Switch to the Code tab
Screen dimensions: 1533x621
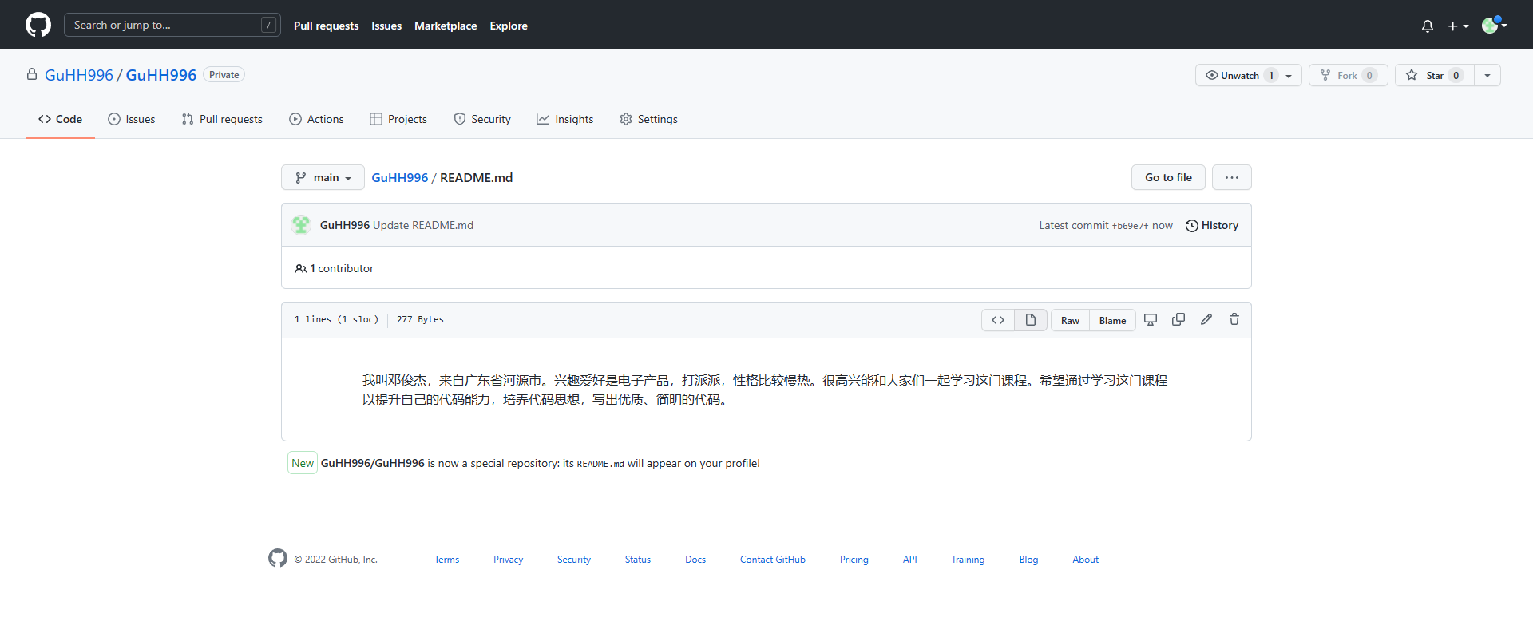tap(60, 119)
